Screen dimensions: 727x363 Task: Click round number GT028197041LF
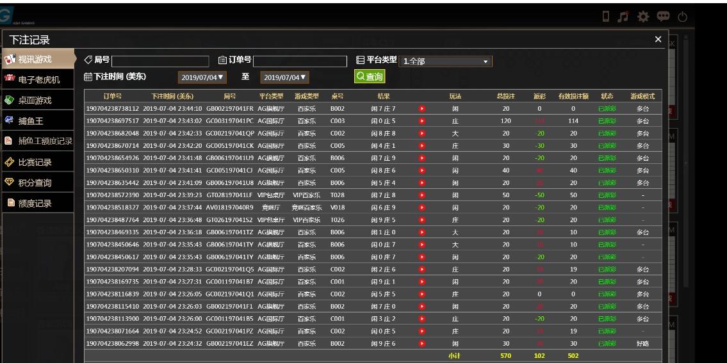point(230,195)
